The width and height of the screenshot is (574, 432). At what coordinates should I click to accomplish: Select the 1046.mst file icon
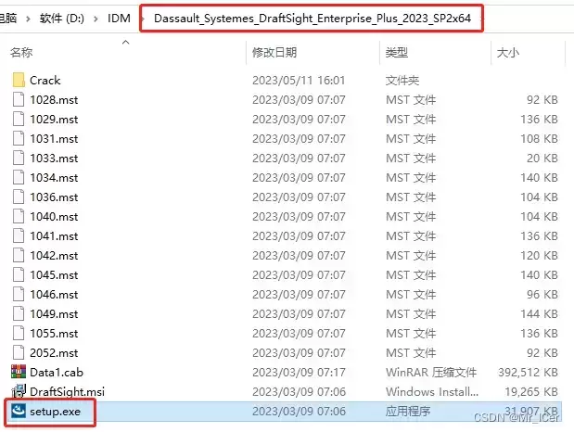19,294
